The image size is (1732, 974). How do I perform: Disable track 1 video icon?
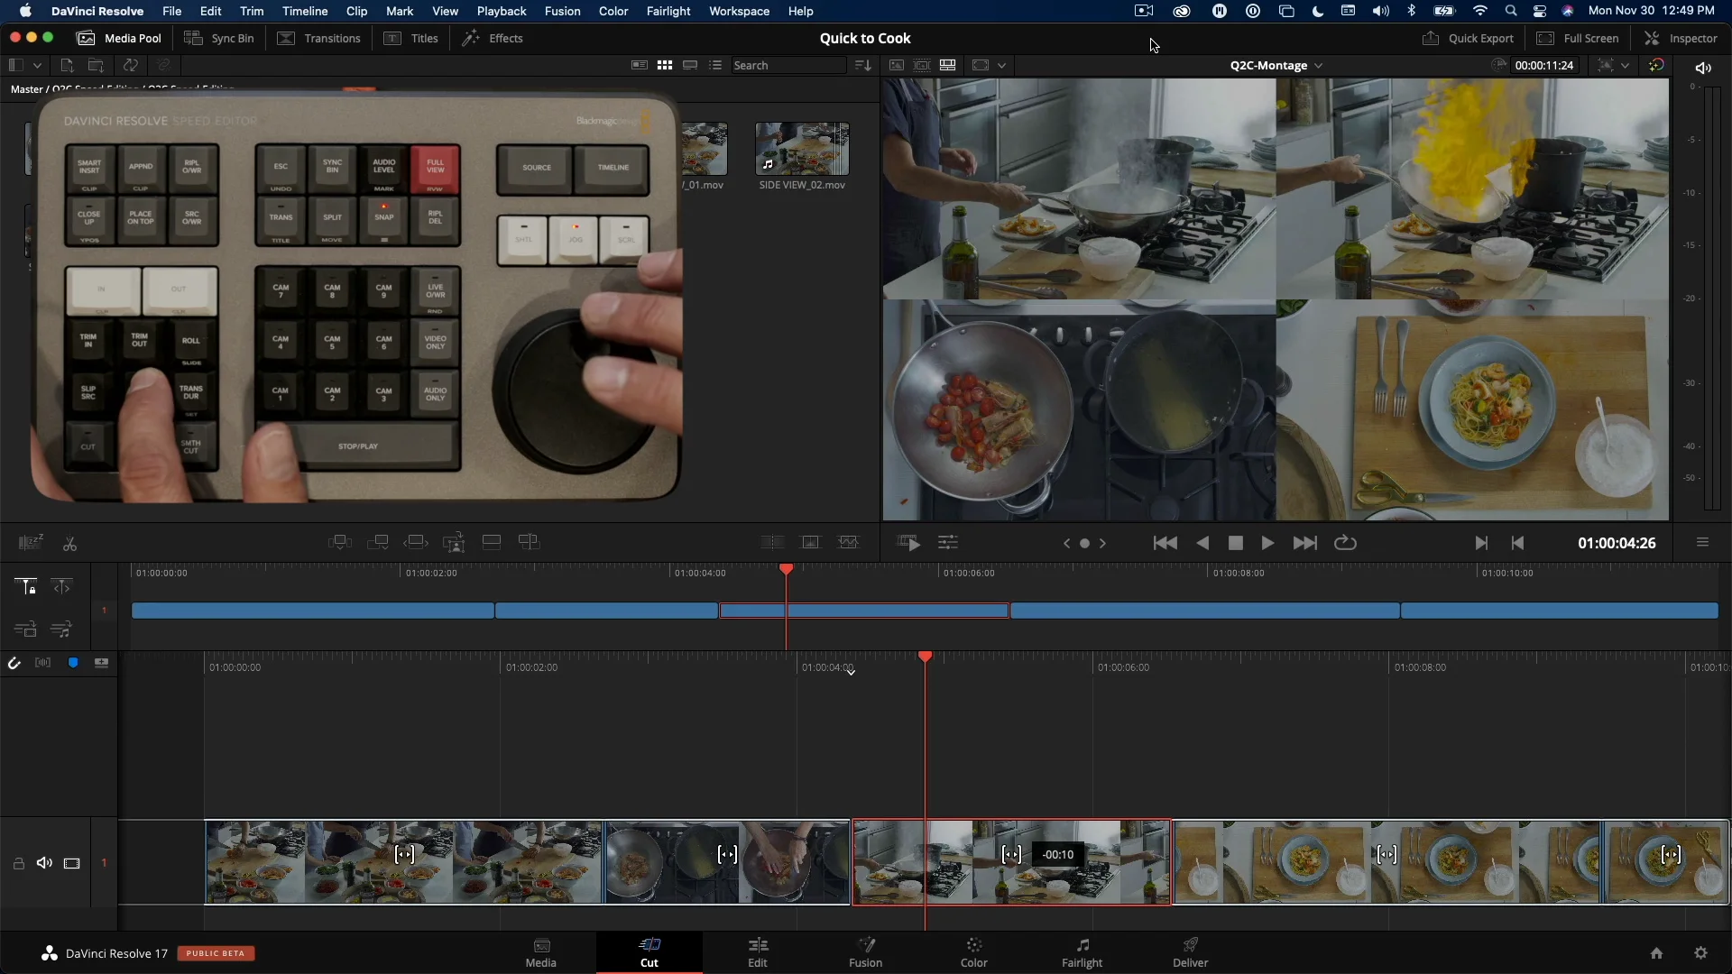coord(72,863)
